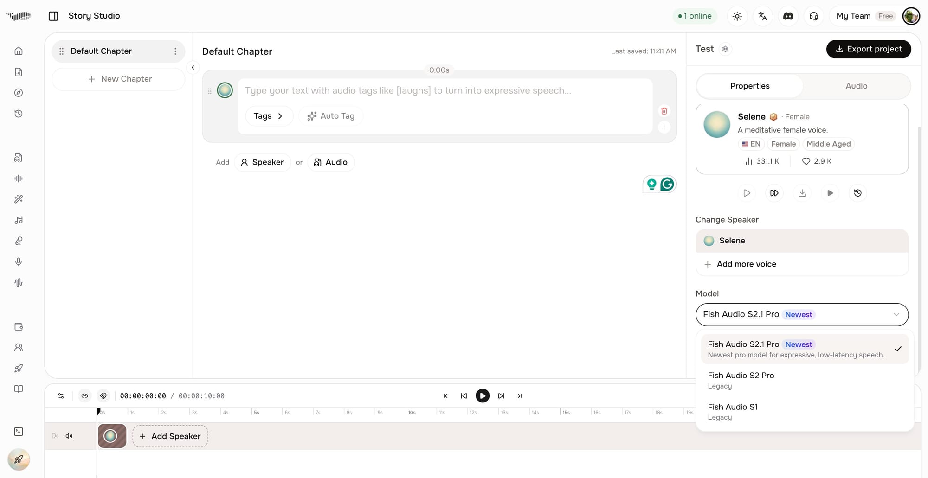The width and height of the screenshot is (928, 478).
Task: Switch to the Audio tab
Action: pos(856,86)
